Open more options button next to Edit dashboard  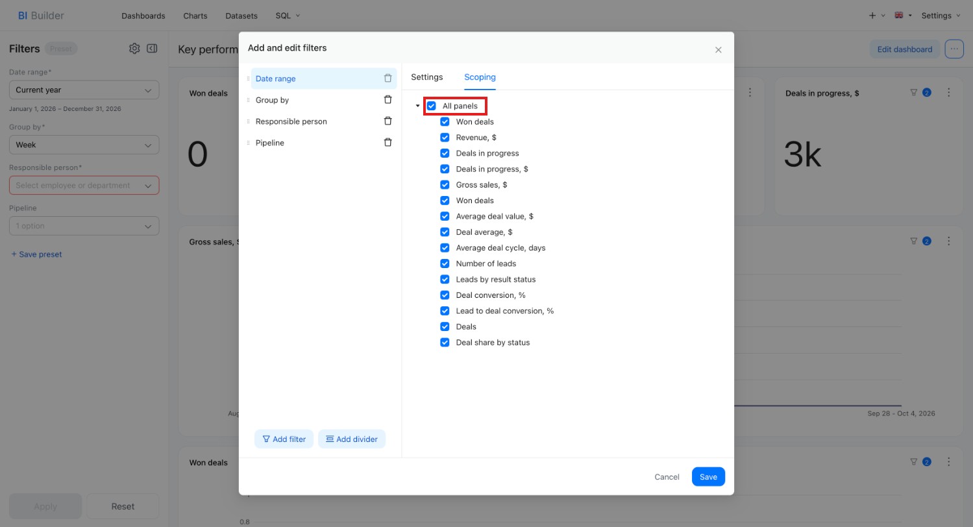pyautogui.click(x=954, y=49)
